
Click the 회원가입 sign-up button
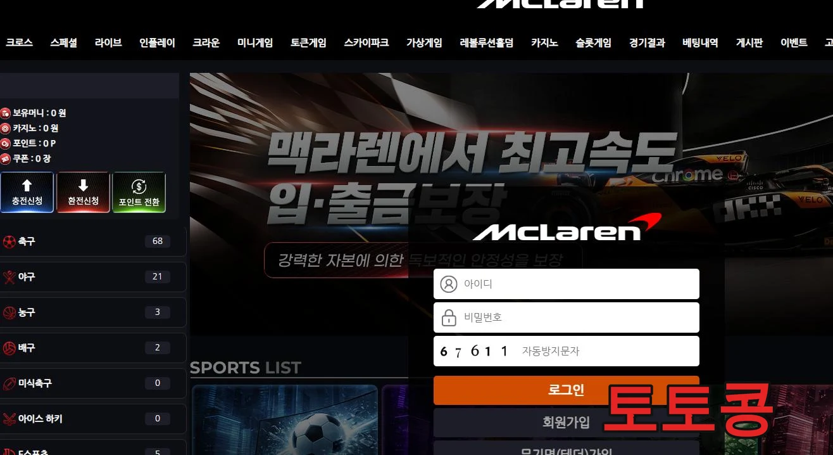567,422
